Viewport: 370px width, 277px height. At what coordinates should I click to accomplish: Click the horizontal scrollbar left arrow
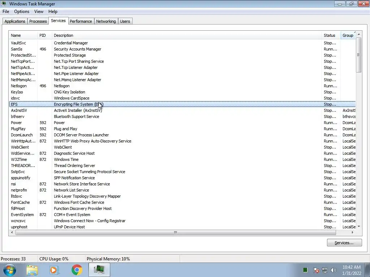[x=12, y=233]
